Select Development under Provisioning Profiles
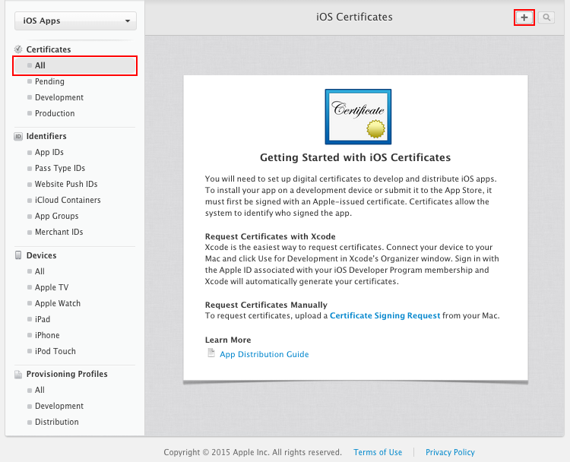This screenshot has width=570, height=462. [x=59, y=406]
